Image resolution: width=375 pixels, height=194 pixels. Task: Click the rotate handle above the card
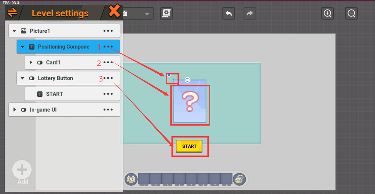[x=187, y=80]
